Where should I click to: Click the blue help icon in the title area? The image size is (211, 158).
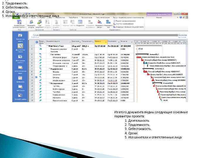pos(181,17)
